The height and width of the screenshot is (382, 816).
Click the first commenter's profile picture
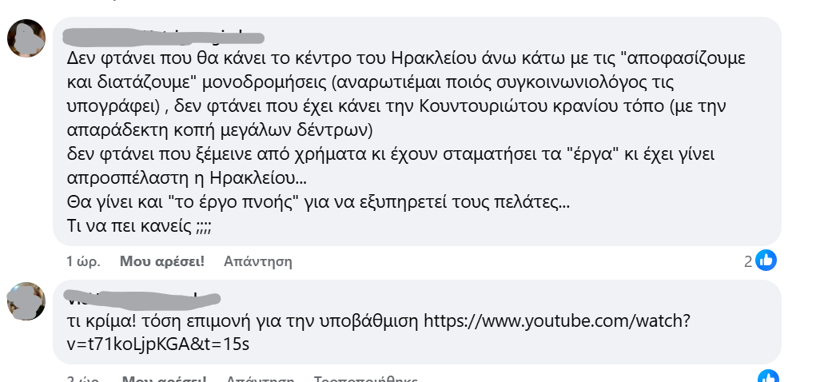[26, 38]
